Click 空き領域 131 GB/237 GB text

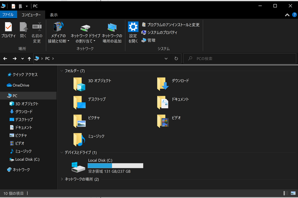(109, 171)
